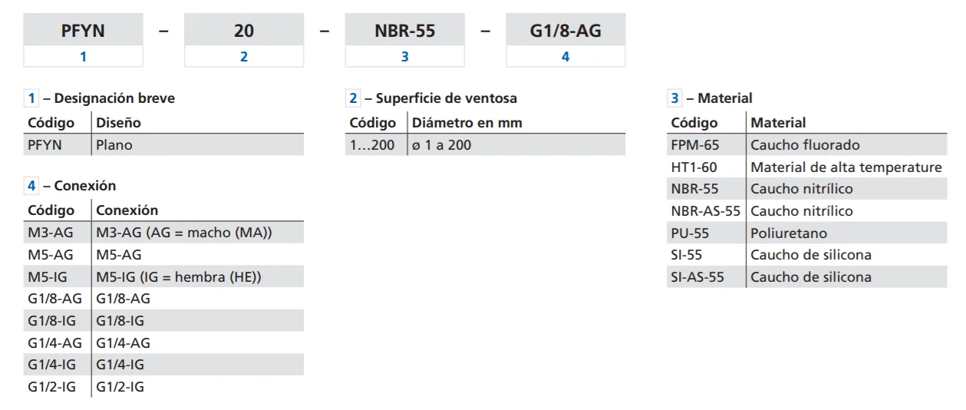Screen dimensions: 966x410
Task: Pick the G1/4-AG connection row
Action: 163,343
